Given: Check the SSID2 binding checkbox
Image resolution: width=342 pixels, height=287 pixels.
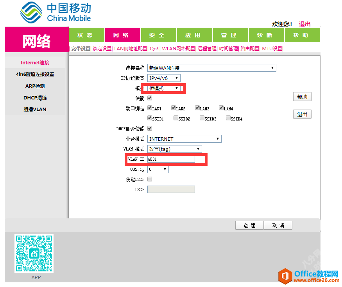Looking at the screenshot, I should (176, 118).
